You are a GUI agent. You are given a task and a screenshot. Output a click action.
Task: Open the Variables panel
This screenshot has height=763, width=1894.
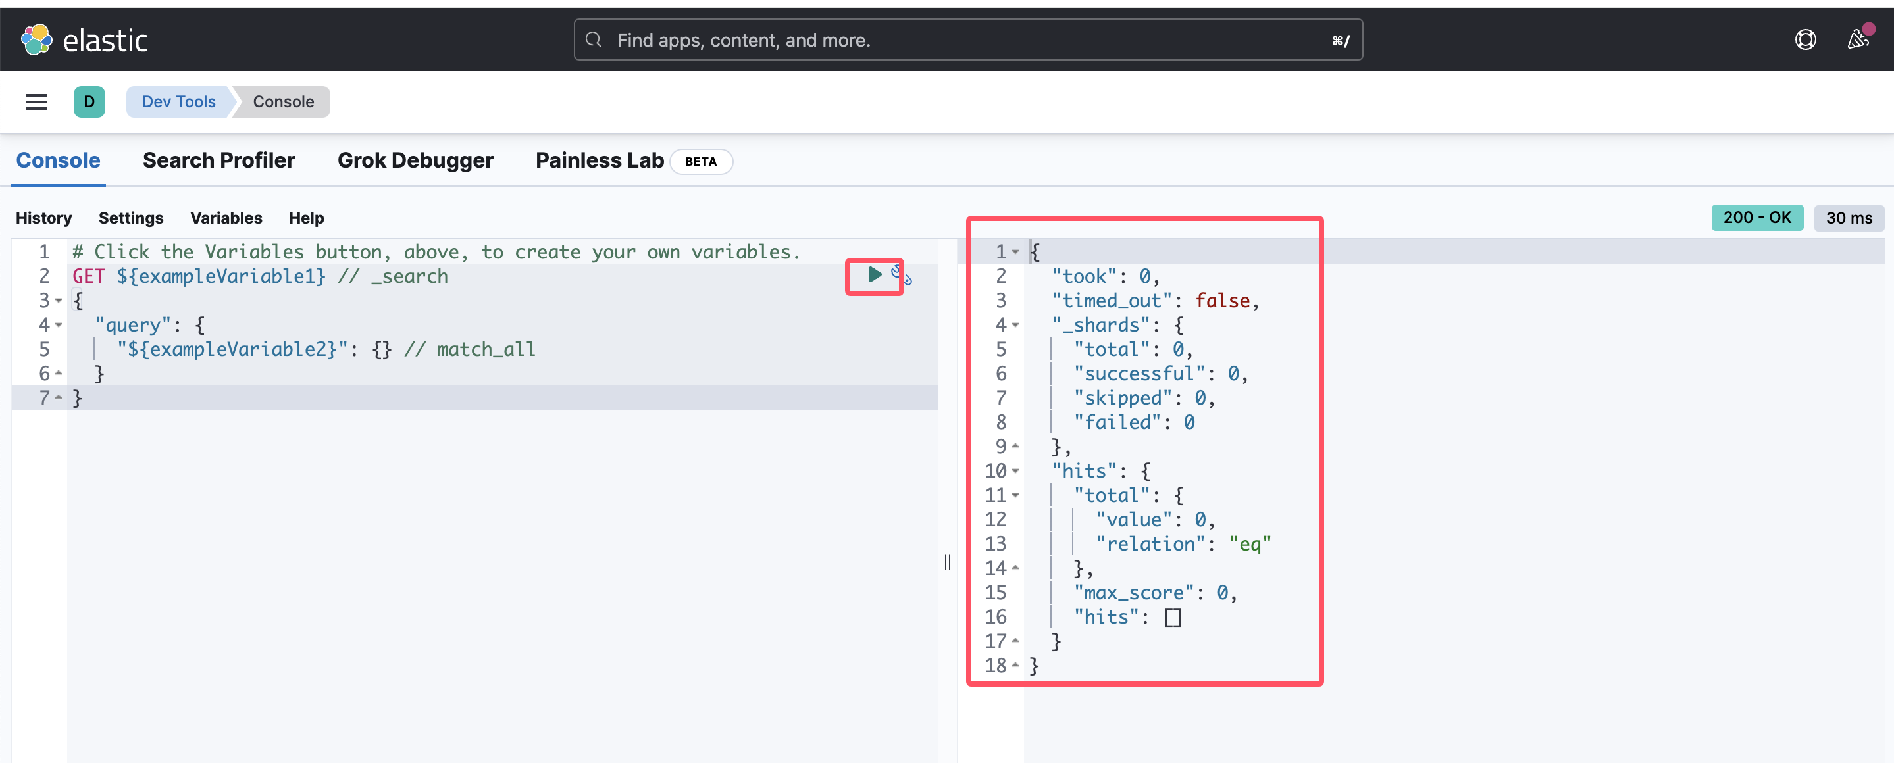(226, 218)
